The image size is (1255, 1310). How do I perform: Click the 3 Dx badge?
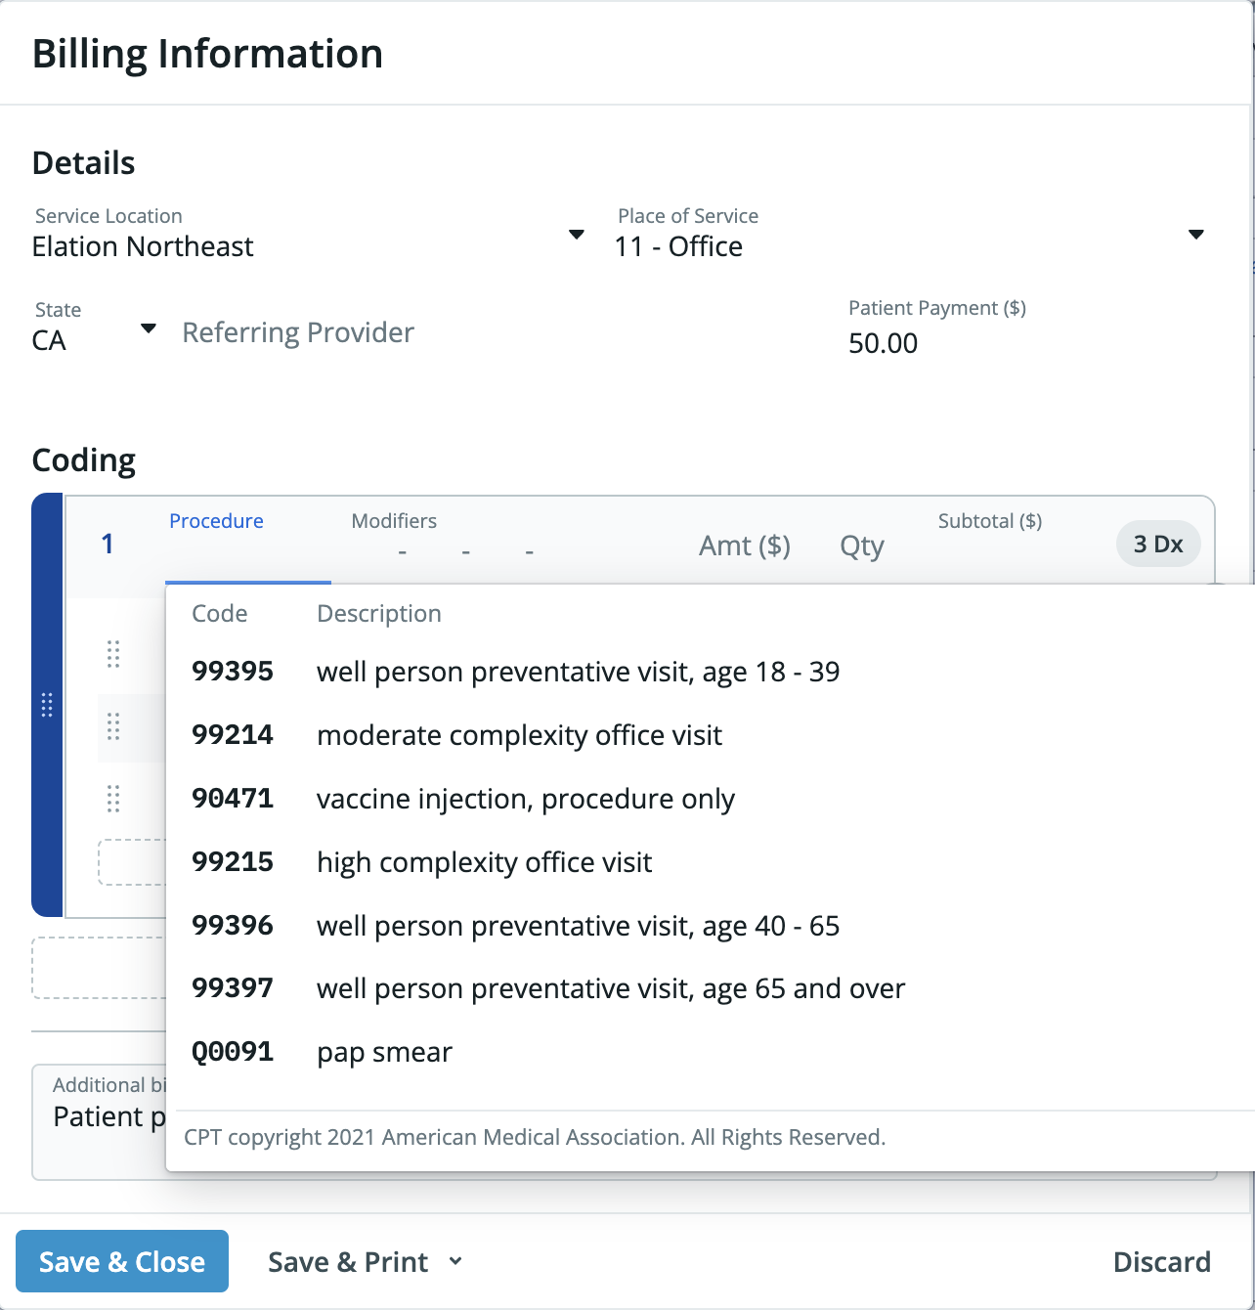(x=1158, y=544)
